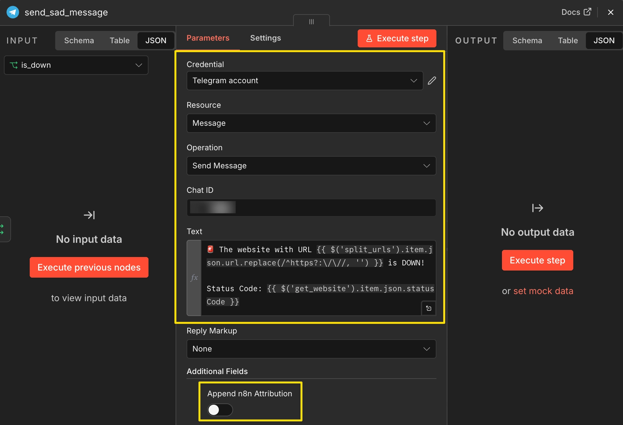
Task: Click into the Text expression editor
Action: point(318,278)
